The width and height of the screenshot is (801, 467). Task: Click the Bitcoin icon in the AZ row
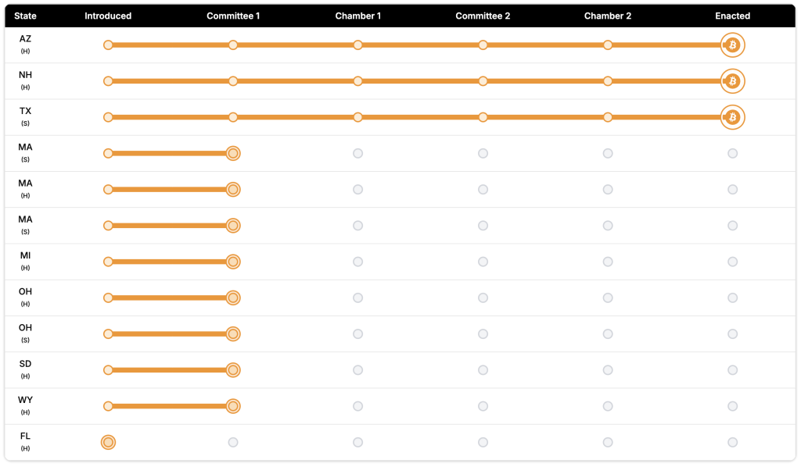tap(732, 45)
